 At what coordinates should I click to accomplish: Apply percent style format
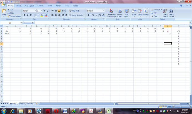(x=93, y=15)
